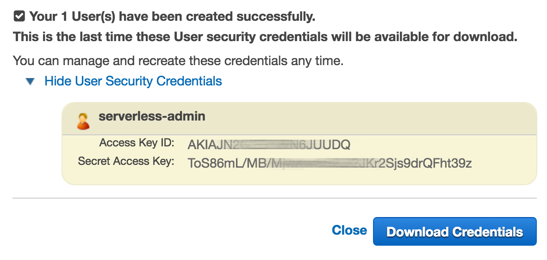This screenshot has width=547, height=260.
Task: Click the success checkmark icon
Action: click(x=19, y=17)
